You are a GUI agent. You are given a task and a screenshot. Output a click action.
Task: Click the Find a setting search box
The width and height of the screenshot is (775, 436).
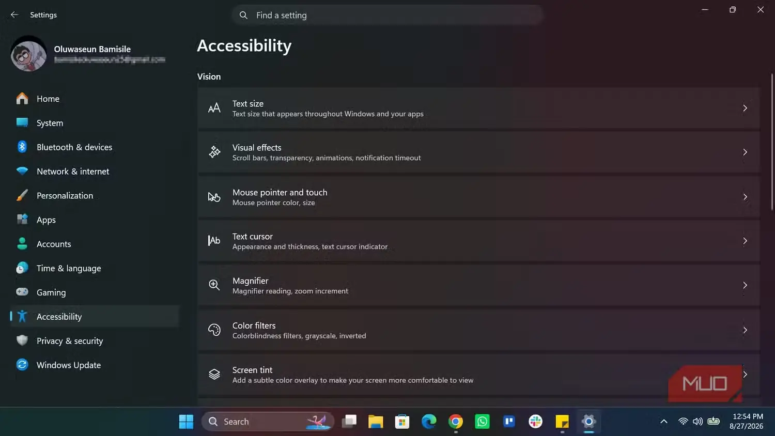pyautogui.click(x=388, y=15)
